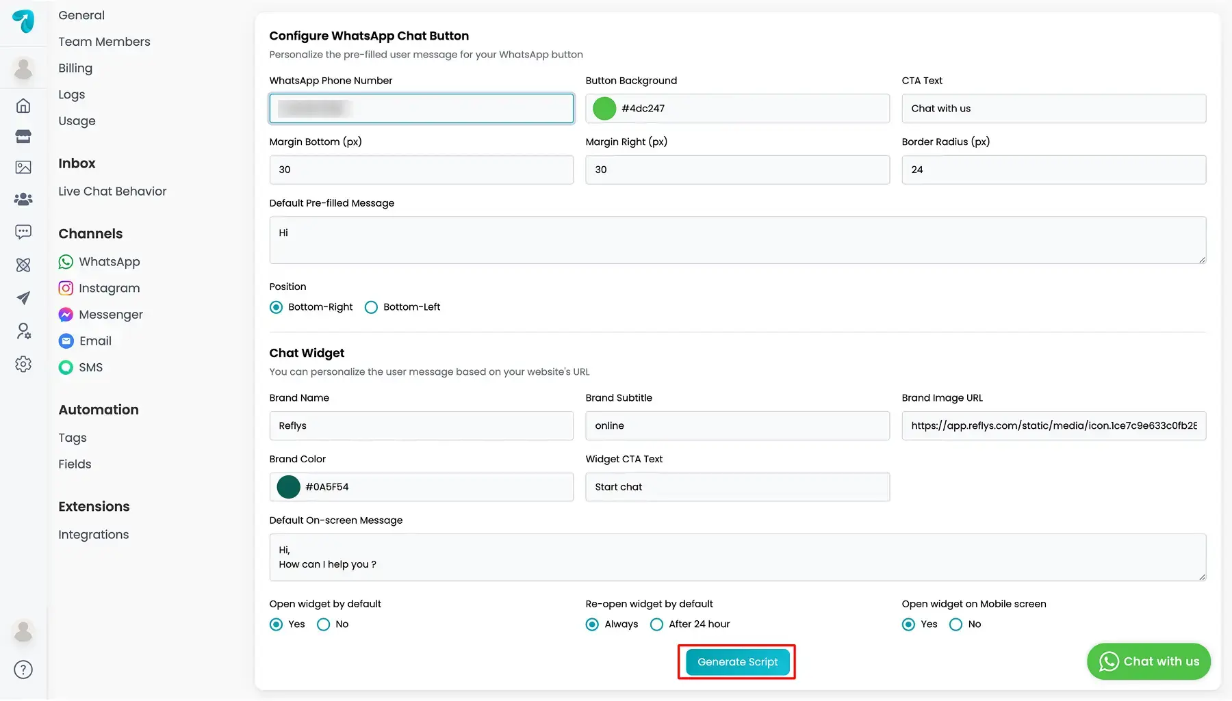This screenshot has width=1232, height=701.
Task: Click the store icon in sidebar
Action: tap(23, 136)
